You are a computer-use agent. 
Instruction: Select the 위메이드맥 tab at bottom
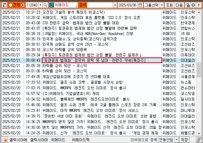click(80, 140)
